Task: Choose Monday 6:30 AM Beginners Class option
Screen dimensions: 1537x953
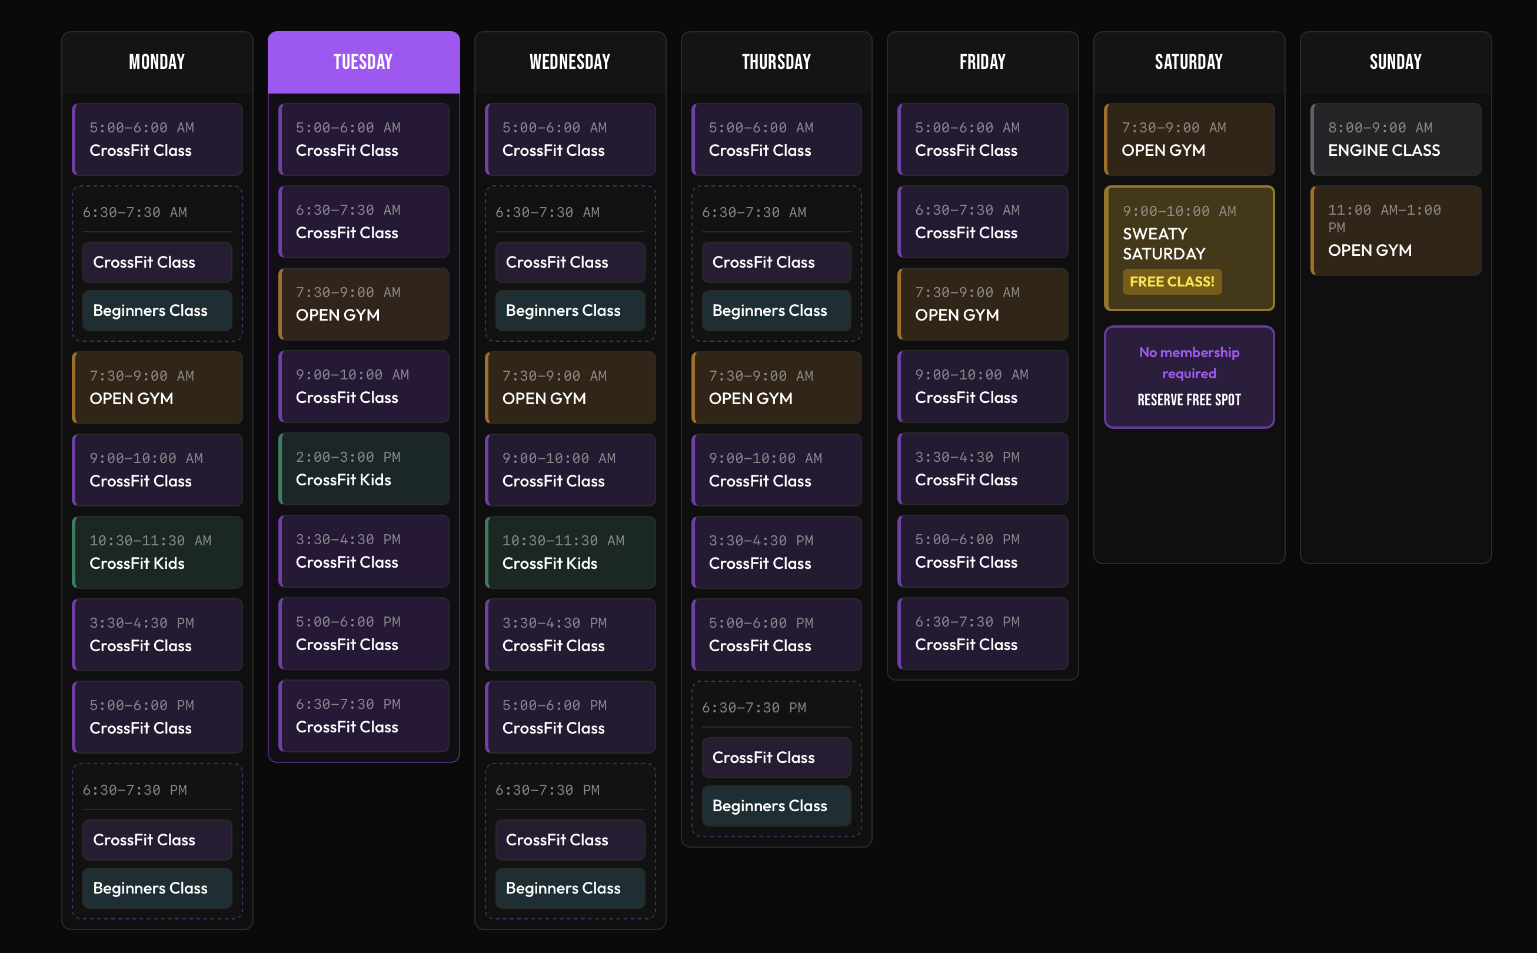Action: tap(157, 311)
